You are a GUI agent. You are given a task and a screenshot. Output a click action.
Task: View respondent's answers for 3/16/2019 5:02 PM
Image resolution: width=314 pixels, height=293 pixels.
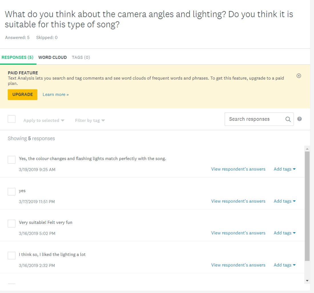pos(238,233)
